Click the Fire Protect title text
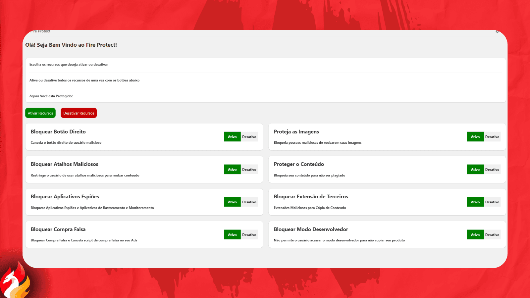530x298 pixels. tap(40, 31)
